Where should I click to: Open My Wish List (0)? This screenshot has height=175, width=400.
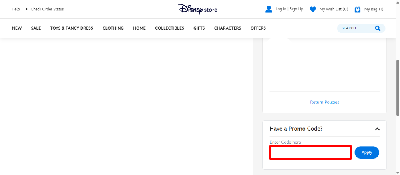(334, 10)
